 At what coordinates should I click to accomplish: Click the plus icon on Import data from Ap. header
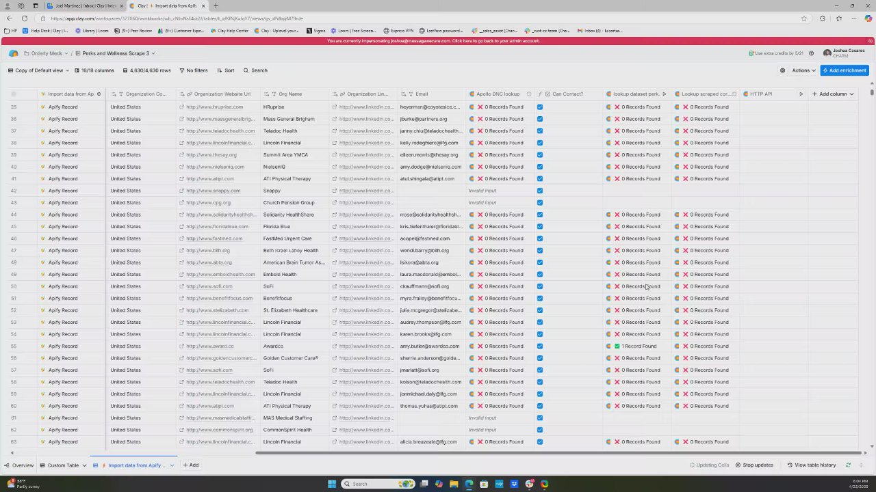click(x=99, y=94)
